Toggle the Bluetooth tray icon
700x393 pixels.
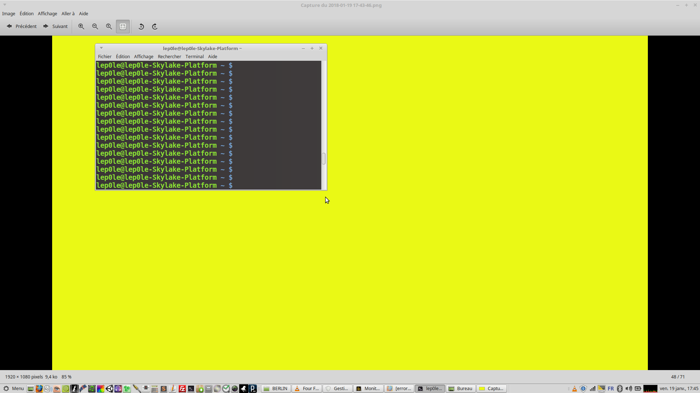click(x=619, y=389)
